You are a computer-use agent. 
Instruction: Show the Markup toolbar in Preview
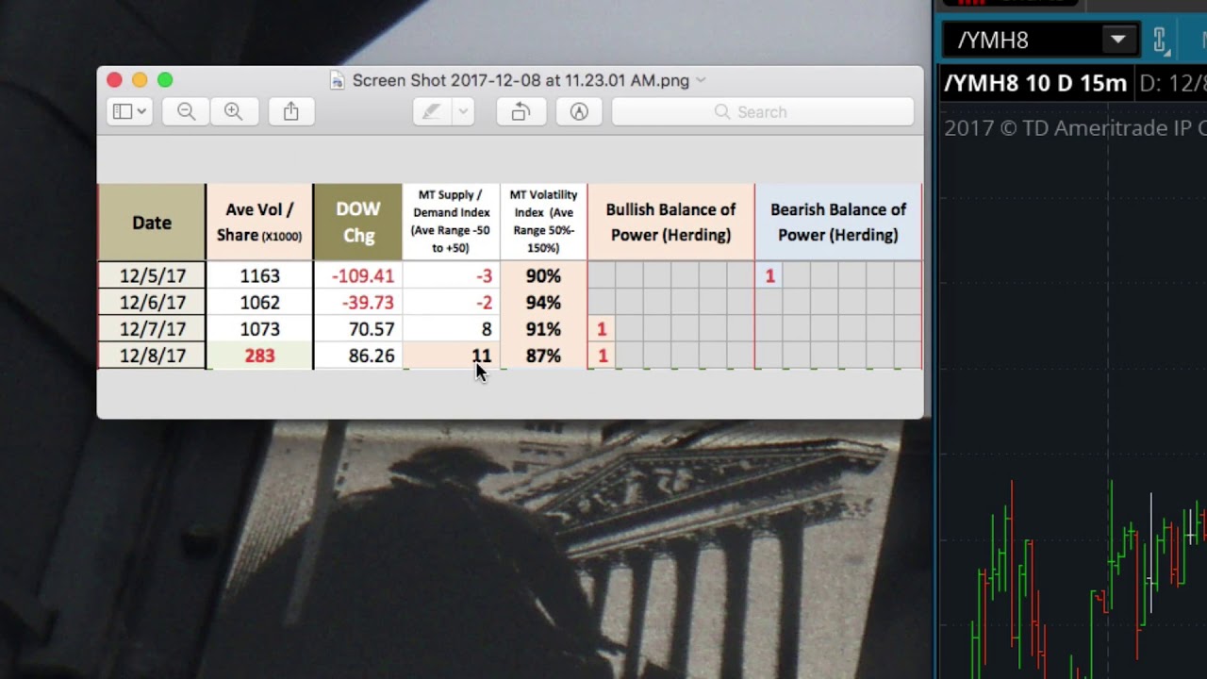pyautogui.click(x=579, y=111)
